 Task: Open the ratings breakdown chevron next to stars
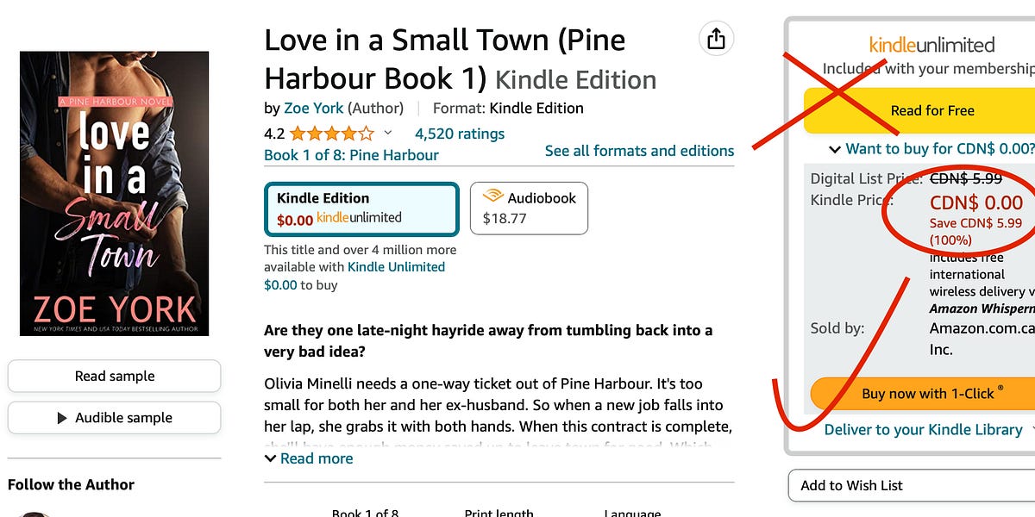pos(388,133)
